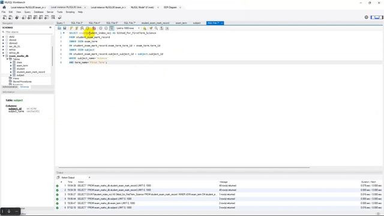Open the Query menu
This screenshot has height=216, width=384.
click(x=27, y=12)
